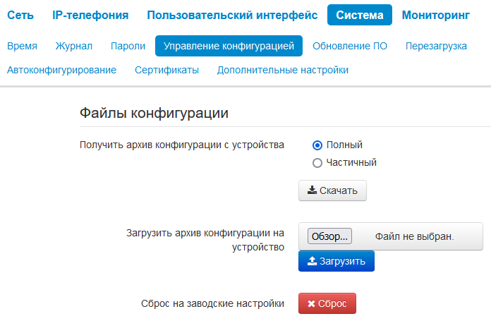This screenshot has width=491, height=321.
Task: Click the X icon on Сброс button
Action: coord(311,303)
